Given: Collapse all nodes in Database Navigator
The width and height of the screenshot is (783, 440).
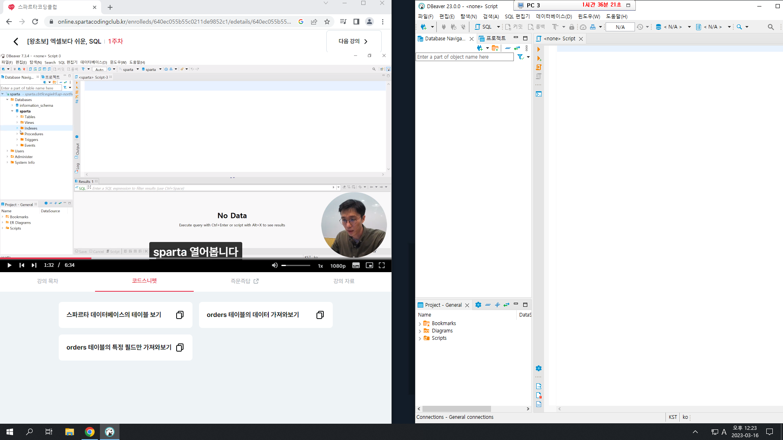Looking at the screenshot, I should coord(508,48).
